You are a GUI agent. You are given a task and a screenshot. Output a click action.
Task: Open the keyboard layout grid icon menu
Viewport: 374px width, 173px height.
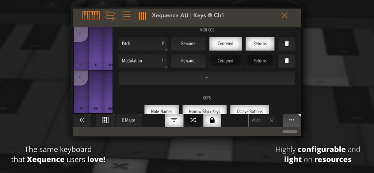105,120
